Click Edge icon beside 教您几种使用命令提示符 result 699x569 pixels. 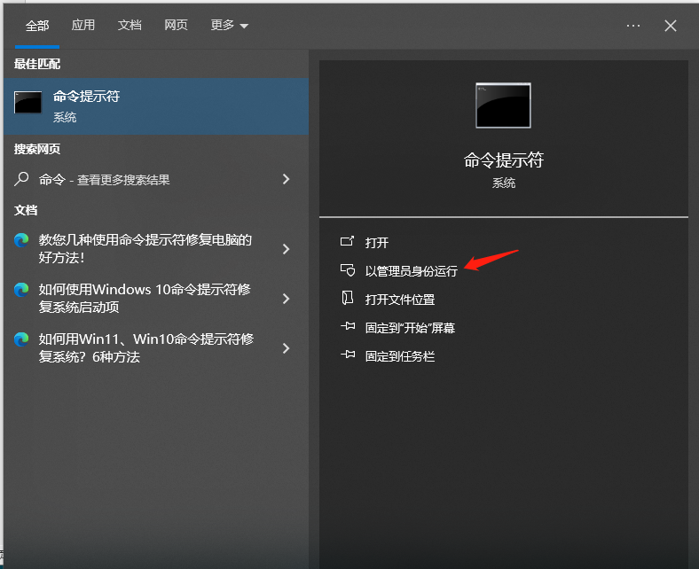(x=21, y=240)
